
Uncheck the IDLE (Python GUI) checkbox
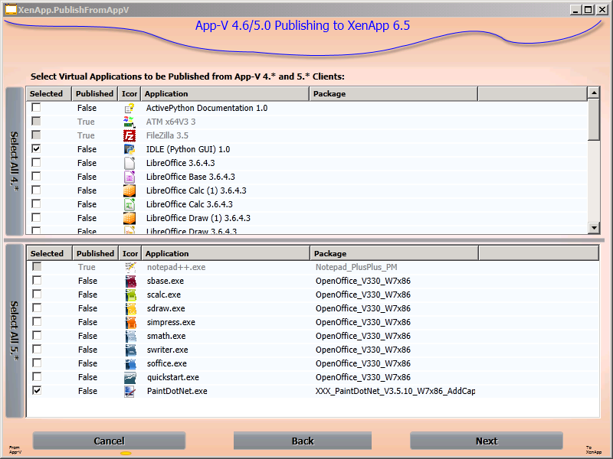coord(36,149)
